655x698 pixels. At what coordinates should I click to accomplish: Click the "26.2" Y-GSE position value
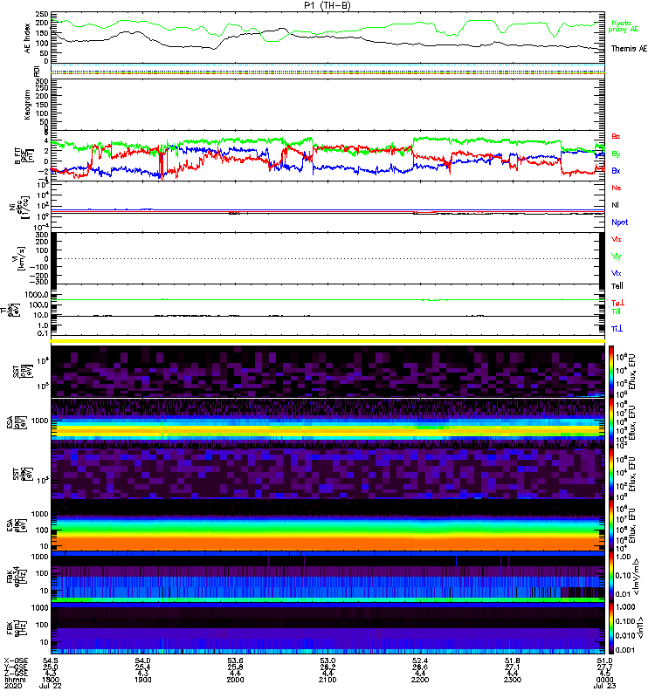pos(327,667)
